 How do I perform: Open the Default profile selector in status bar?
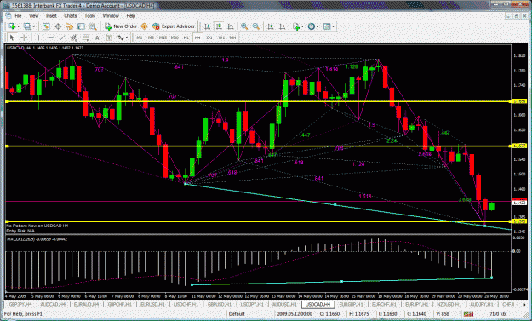click(x=237, y=314)
